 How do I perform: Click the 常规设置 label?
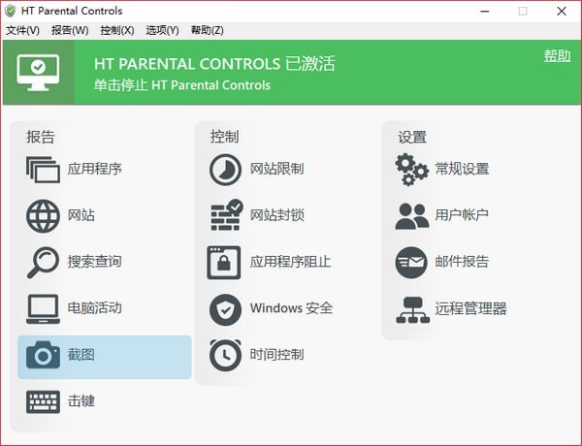462,169
